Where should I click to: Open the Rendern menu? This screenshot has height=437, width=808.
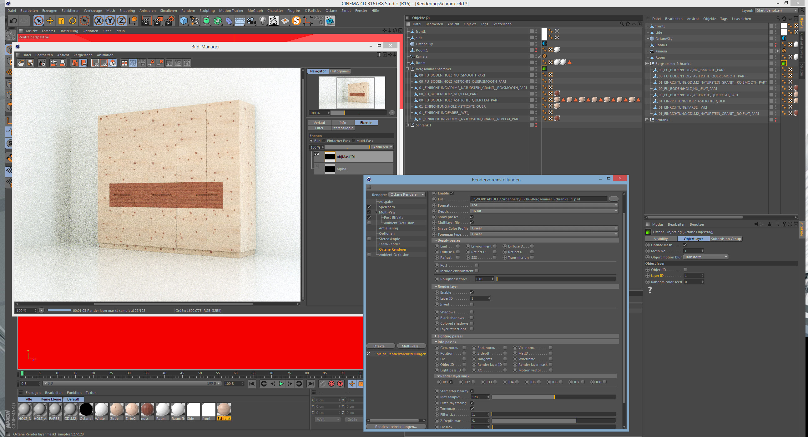point(188,11)
